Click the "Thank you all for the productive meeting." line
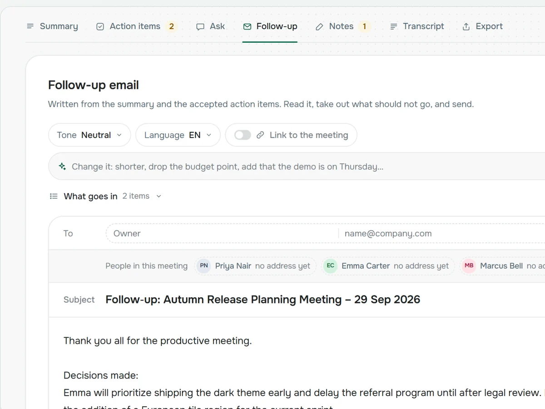 pyautogui.click(x=158, y=341)
